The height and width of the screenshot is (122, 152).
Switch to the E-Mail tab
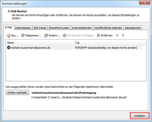9,28
